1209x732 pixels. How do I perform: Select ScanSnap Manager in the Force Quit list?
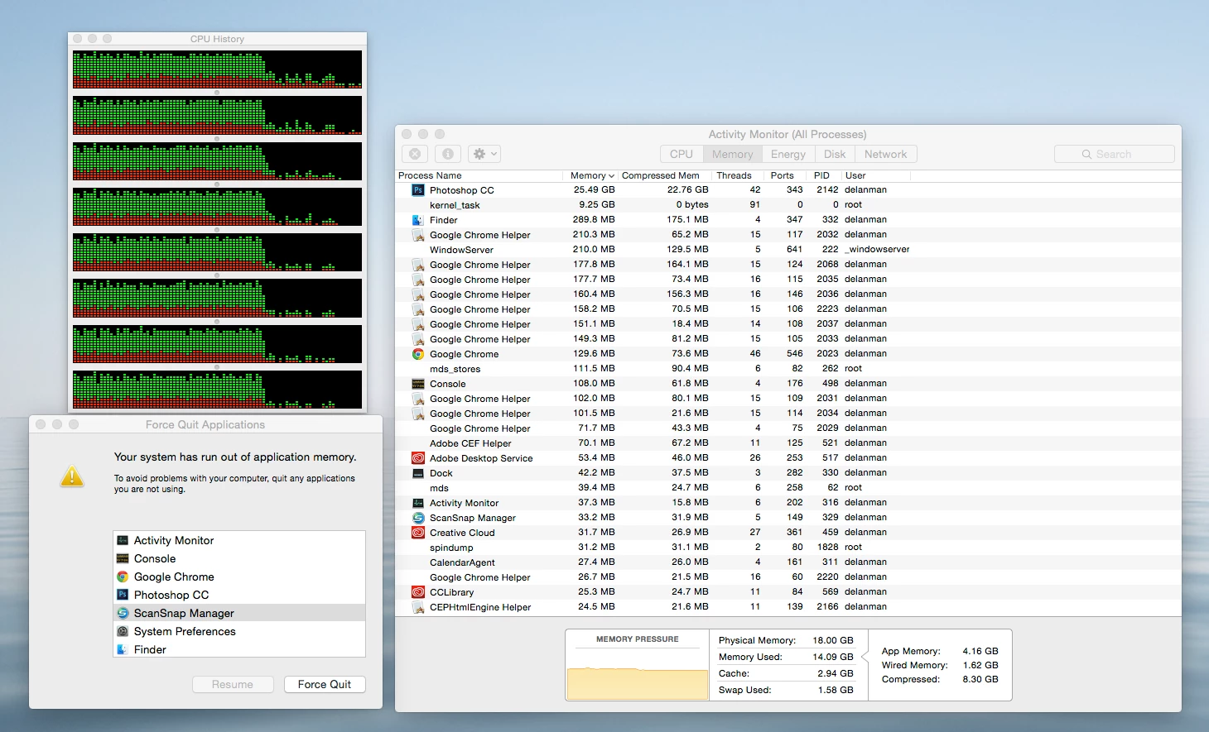pos(239,613)
